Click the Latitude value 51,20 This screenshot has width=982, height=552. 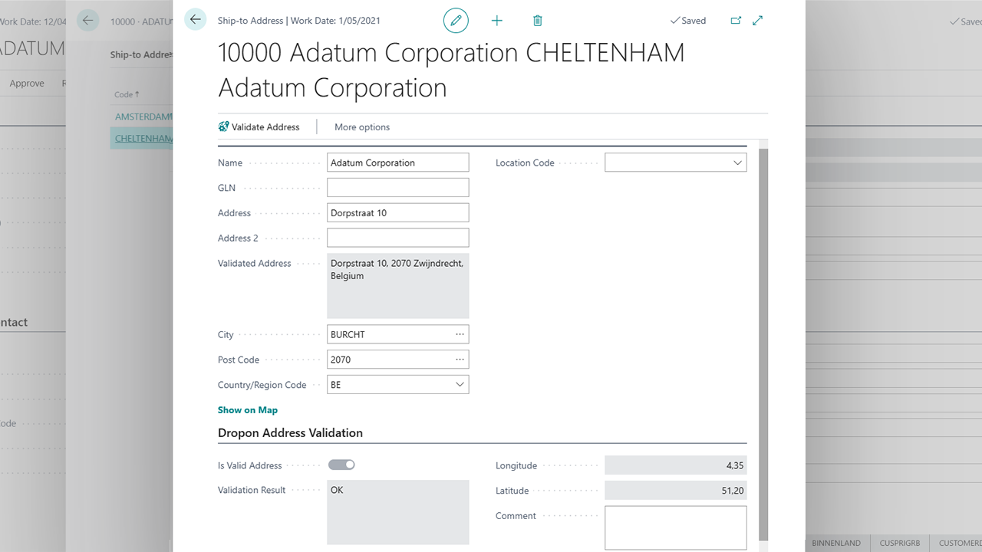[675, 491]
